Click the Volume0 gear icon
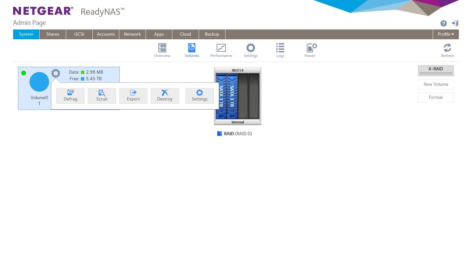The height and width of the screenshot is (255, 472). [56, 73]
